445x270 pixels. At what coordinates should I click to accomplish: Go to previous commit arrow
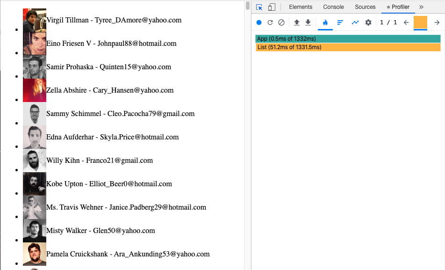[x=406, y=22]
